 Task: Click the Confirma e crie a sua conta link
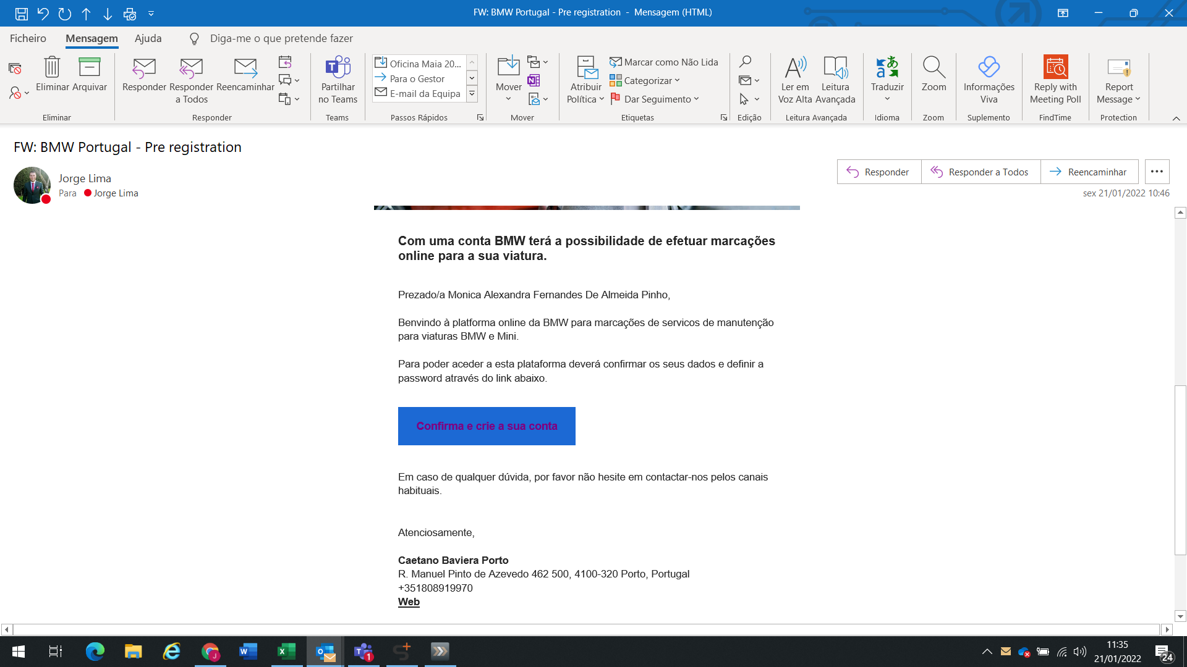487,426
